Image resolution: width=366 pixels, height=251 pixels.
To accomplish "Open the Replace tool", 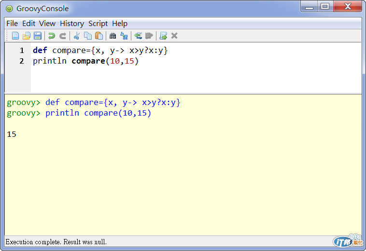I will (x=124, y=36).
